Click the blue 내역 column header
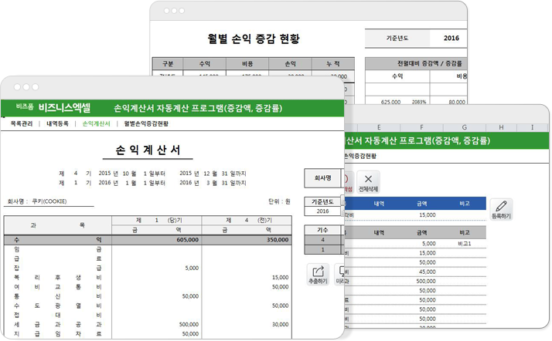Viewport: 552px width, 341px height. coord(379,204)
